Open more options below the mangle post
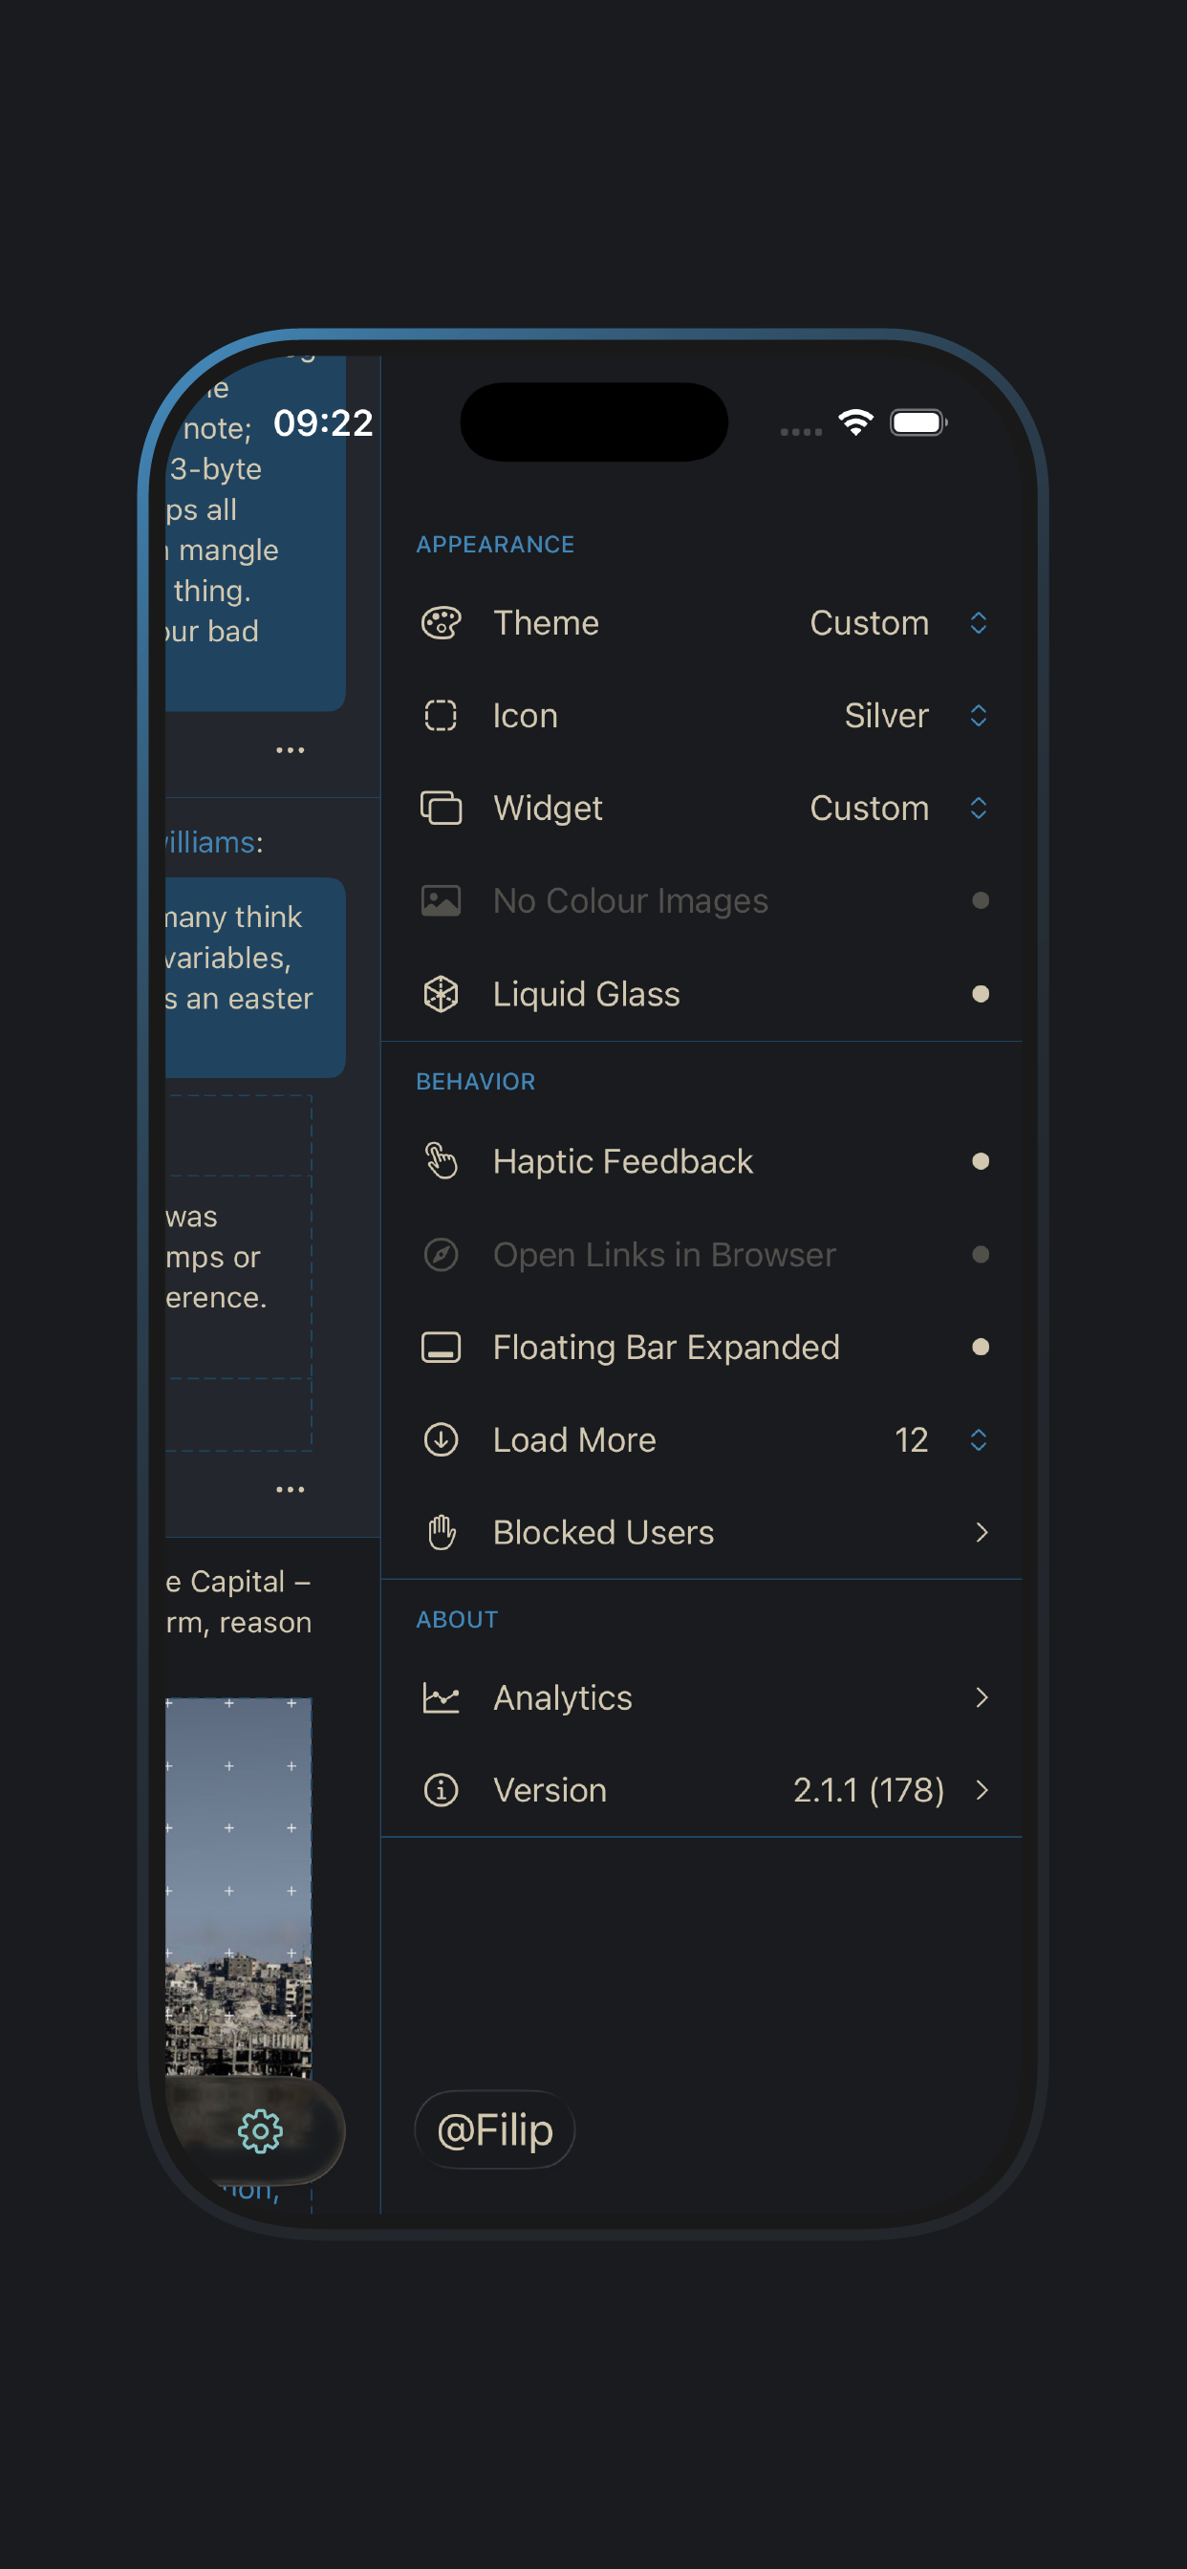 click(x=291, y=751)
